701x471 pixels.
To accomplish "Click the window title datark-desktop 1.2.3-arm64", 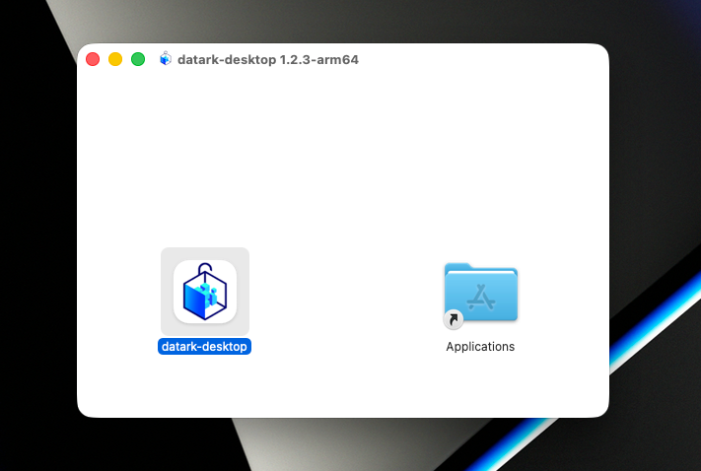I will click(x=268, y=59).
